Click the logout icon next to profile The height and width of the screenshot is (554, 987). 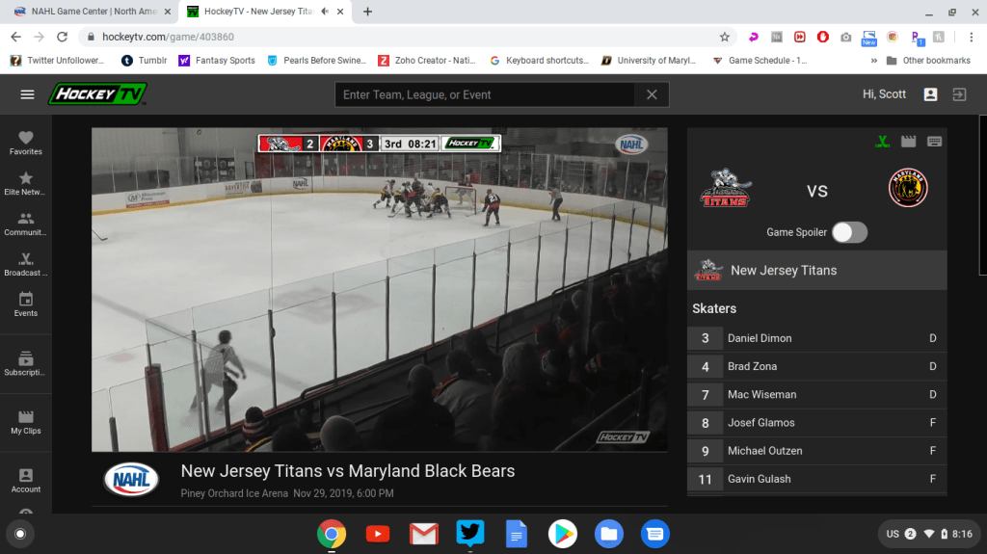coord(959,94)
